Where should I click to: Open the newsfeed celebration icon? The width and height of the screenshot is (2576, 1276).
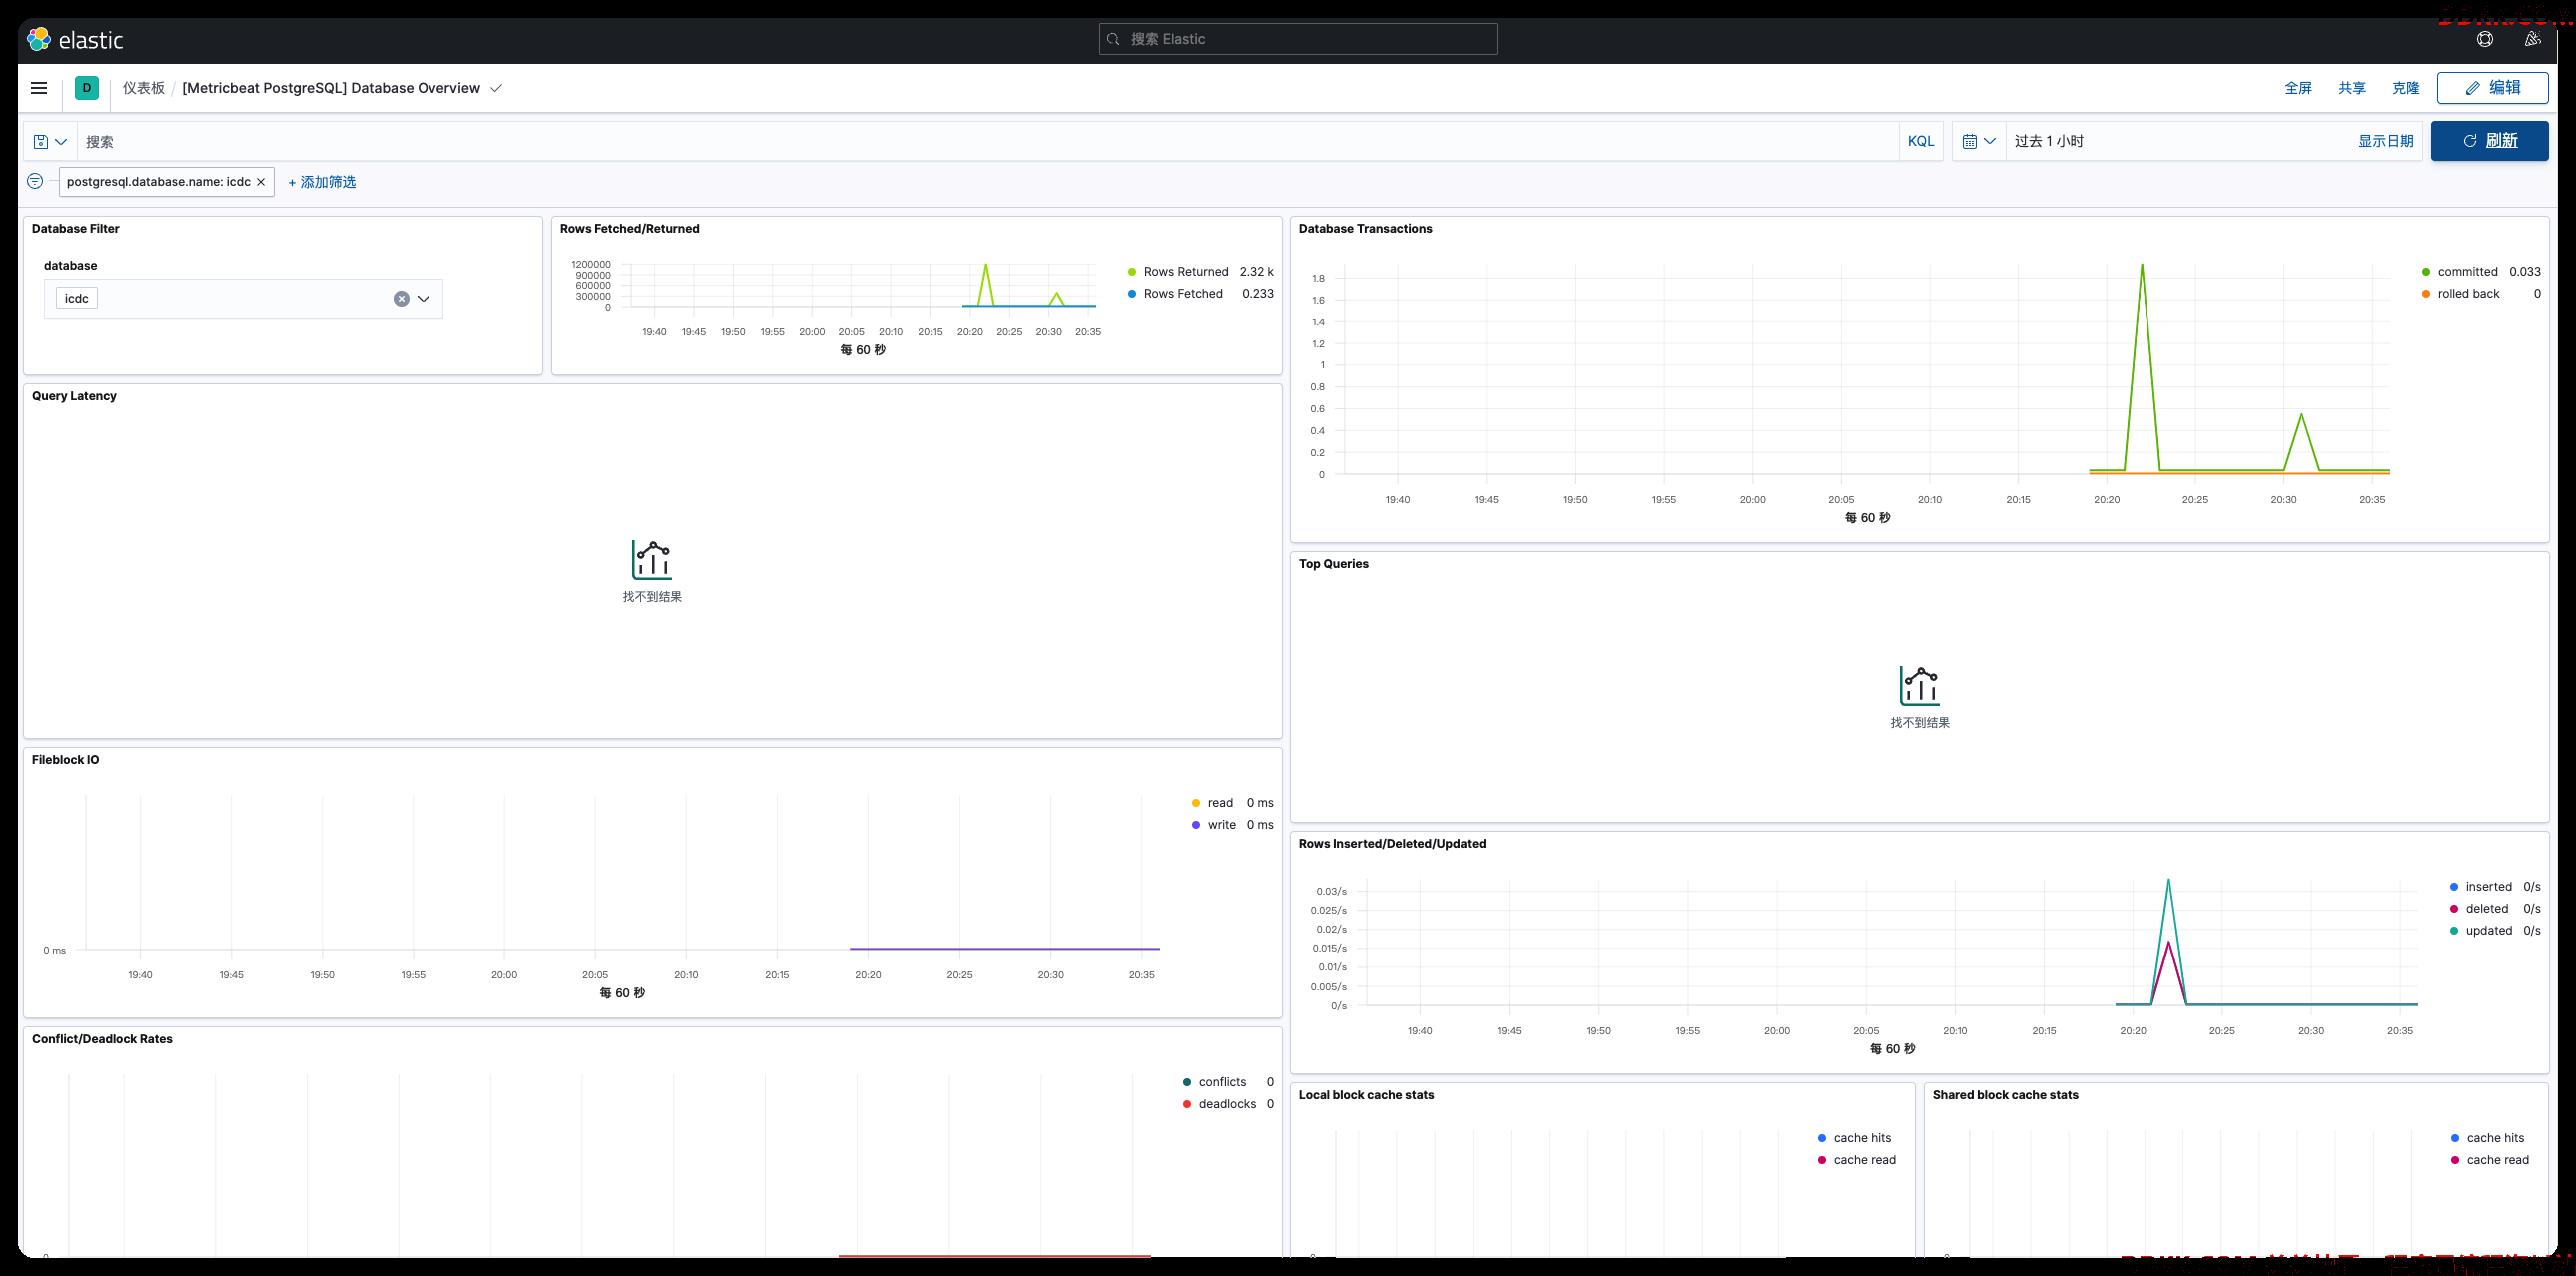(x=2532, y=39)
